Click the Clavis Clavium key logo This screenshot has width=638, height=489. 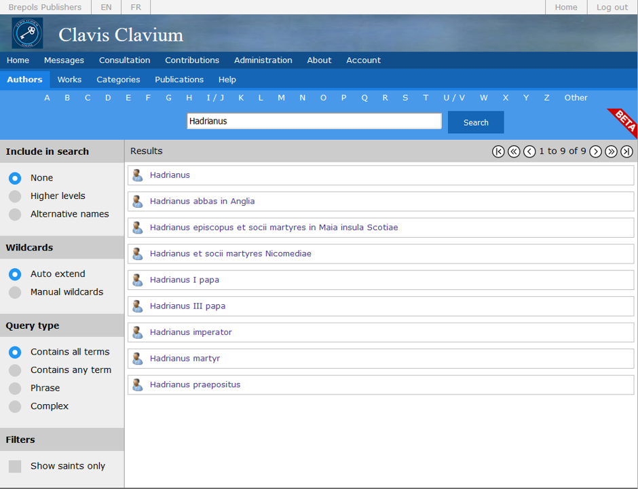tap(27, 33)
